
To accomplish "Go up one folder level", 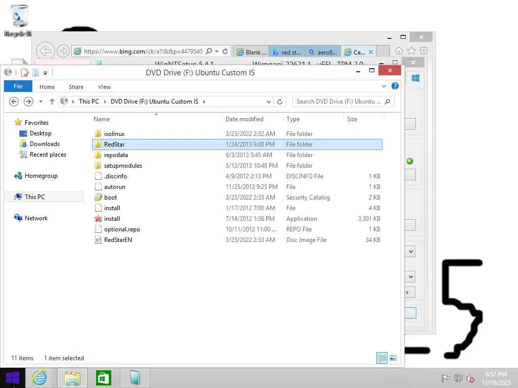I will 52,102.
